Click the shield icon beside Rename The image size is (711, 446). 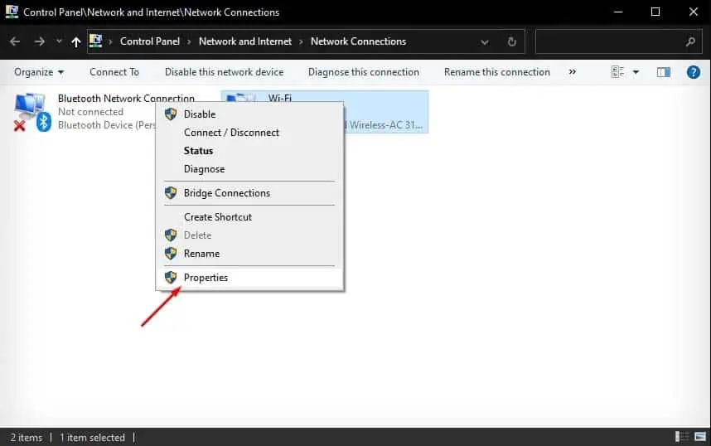coord(171,253)
